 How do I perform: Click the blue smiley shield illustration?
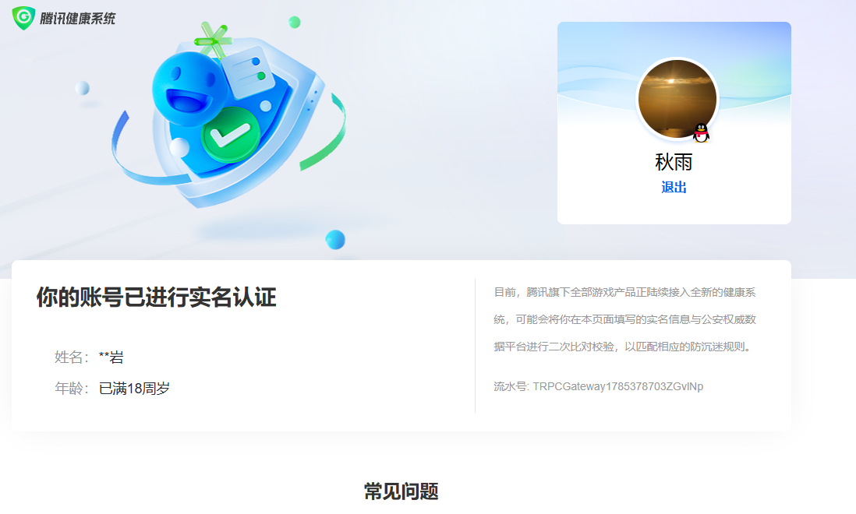(229, 117)
